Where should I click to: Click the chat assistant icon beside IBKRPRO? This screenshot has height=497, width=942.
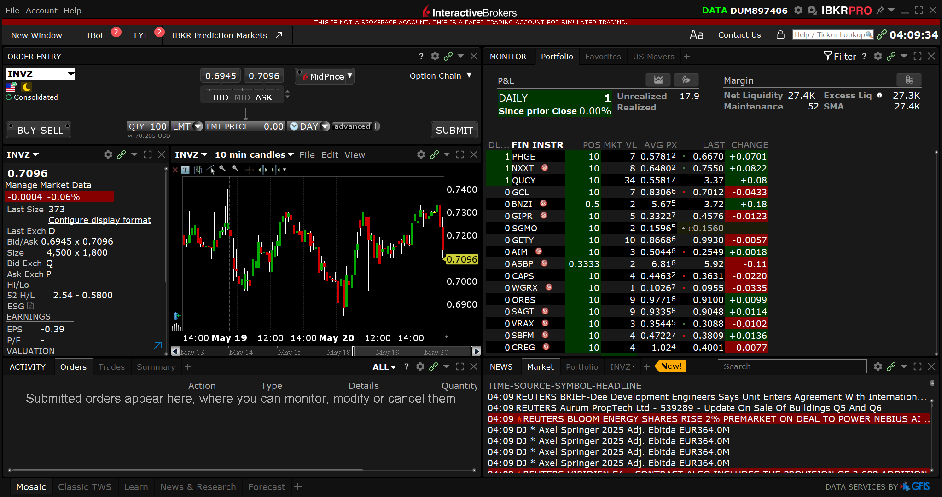click(813, 10)
